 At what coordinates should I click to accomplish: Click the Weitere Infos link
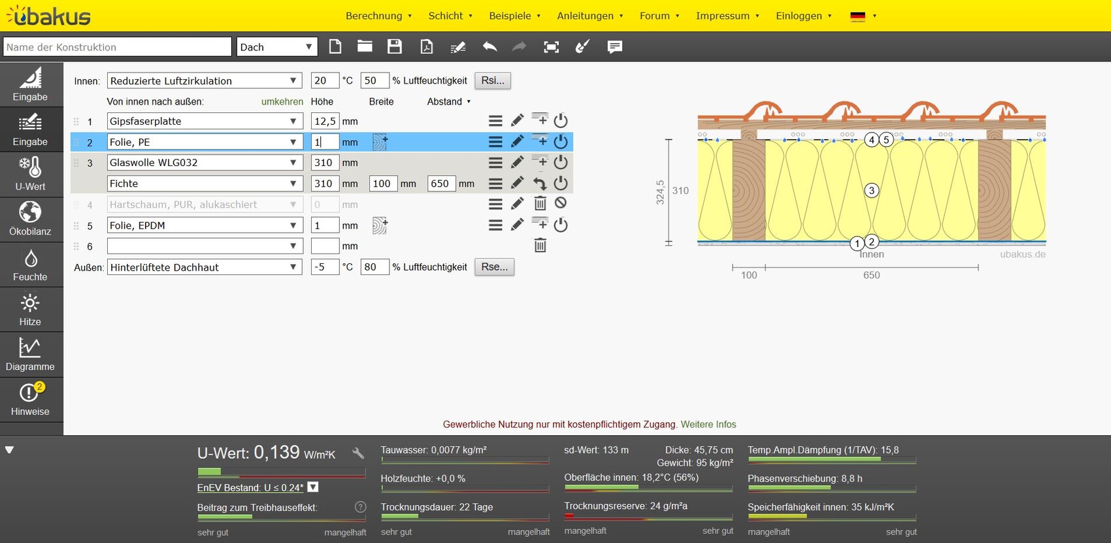tap(708, 424)
